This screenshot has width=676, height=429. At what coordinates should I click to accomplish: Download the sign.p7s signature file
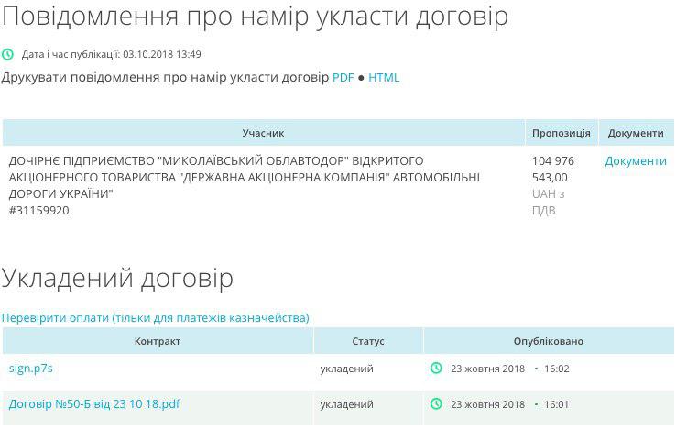click(x=31, y=368)
